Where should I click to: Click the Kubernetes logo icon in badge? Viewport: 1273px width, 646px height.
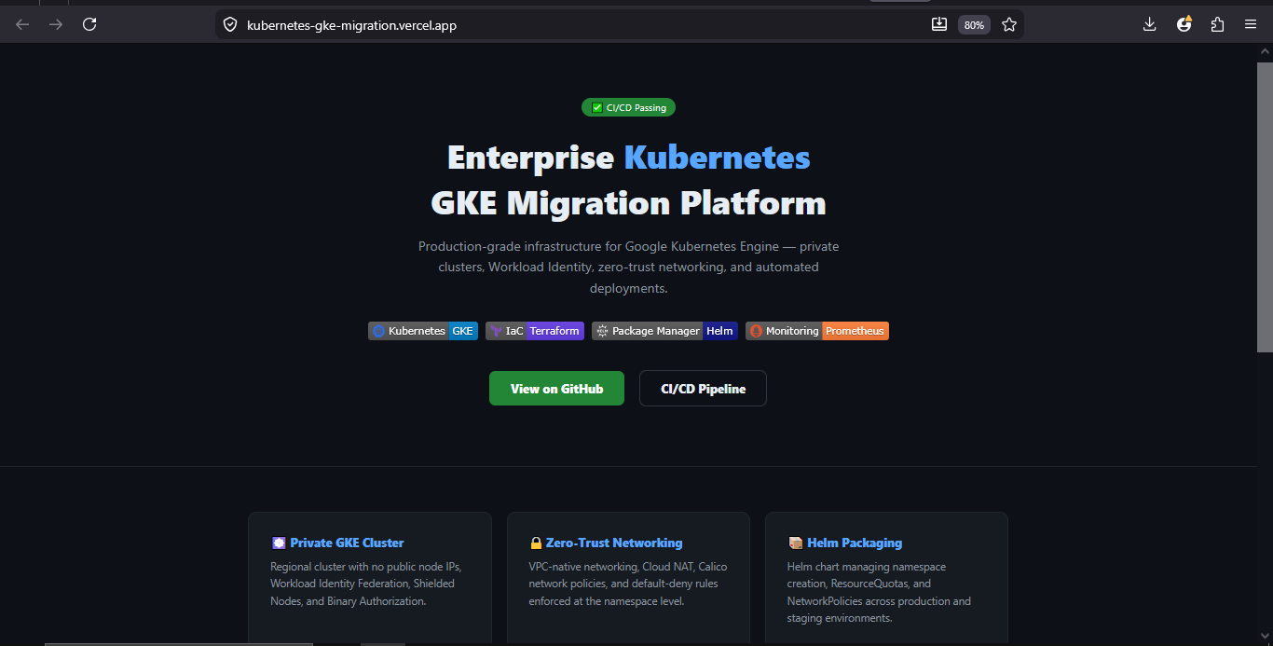(378, 331)
